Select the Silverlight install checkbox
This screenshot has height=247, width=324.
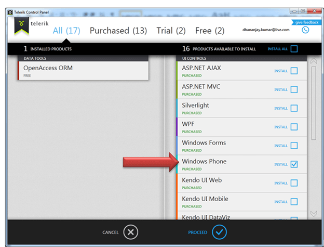294,108
